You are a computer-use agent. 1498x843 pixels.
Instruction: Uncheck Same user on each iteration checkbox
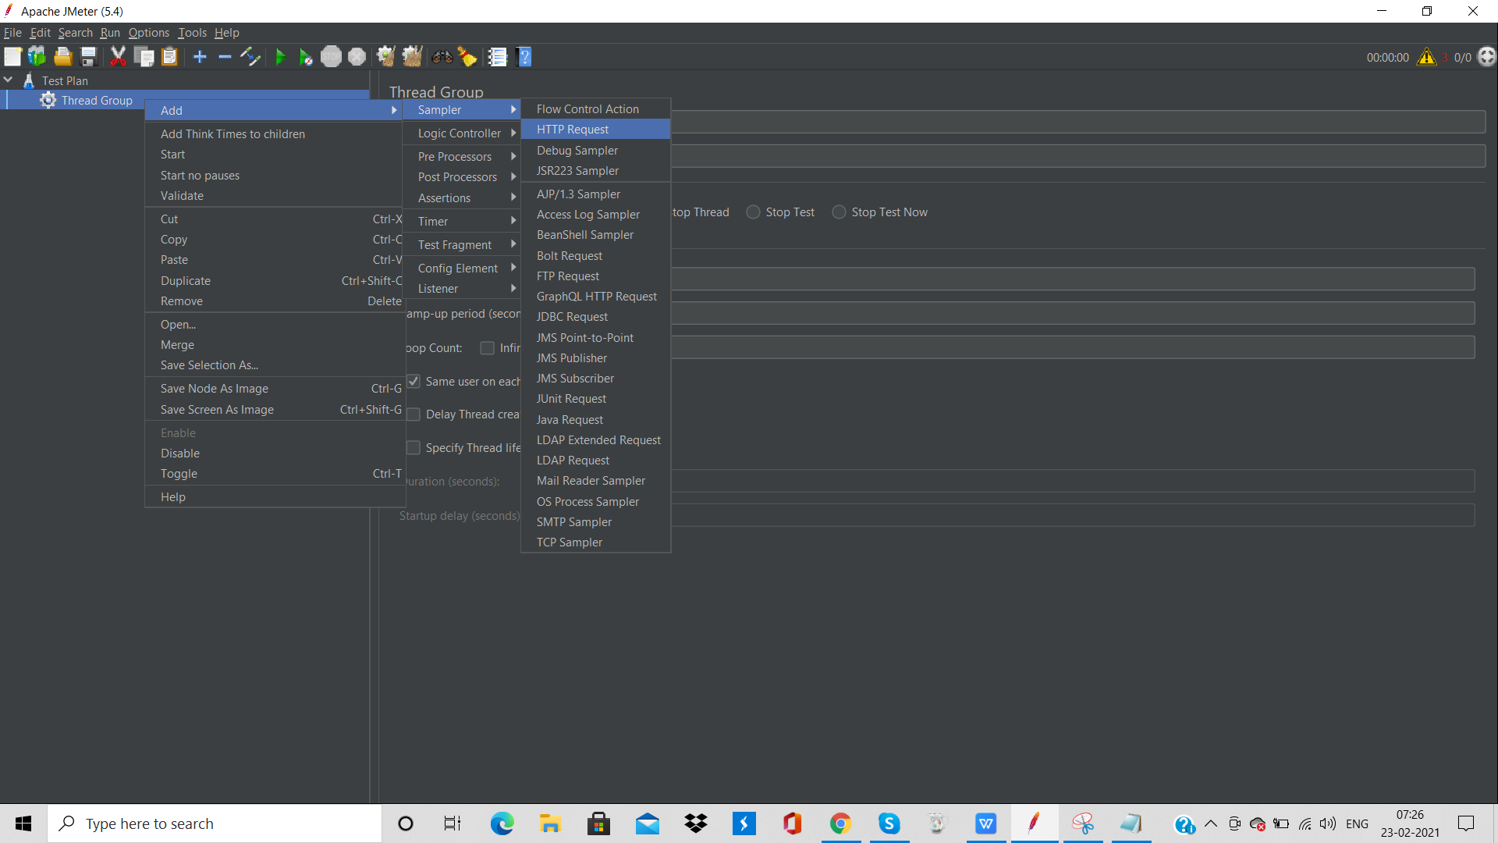click(414, 382)
